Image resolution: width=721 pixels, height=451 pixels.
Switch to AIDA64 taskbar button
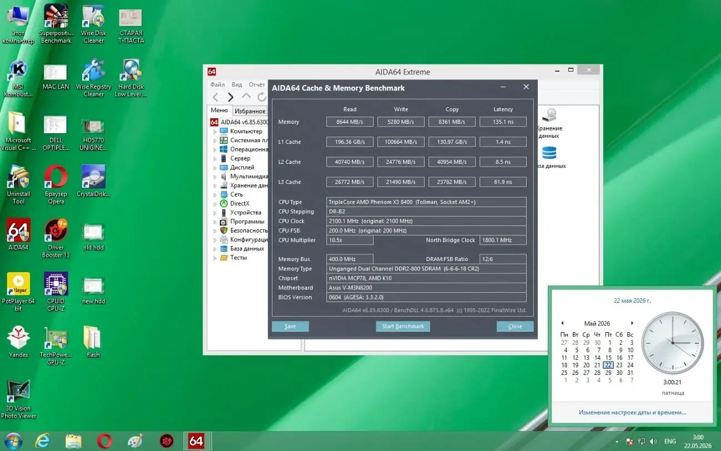pos(196,441)
